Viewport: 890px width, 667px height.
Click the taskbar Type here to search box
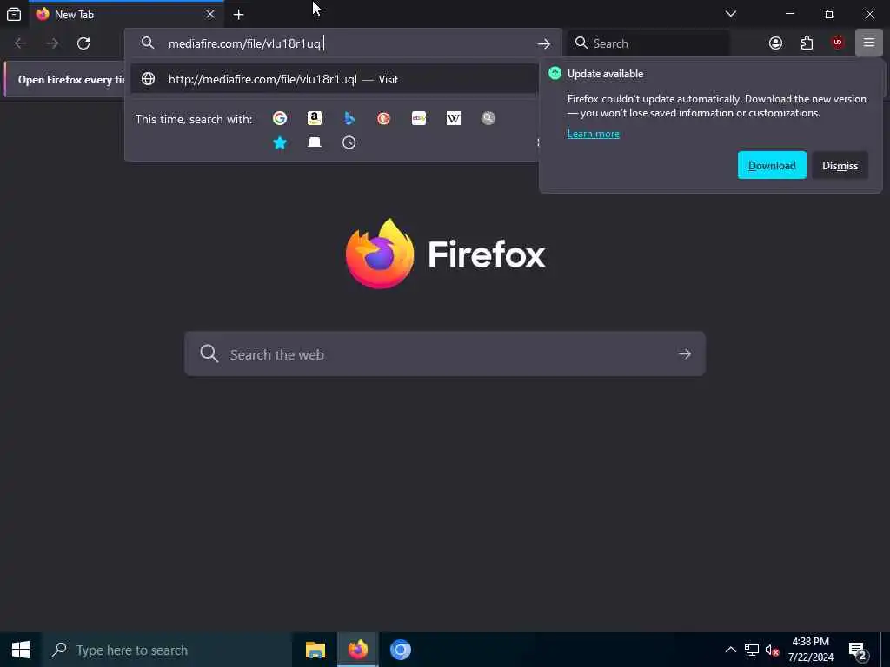point(166,650)
